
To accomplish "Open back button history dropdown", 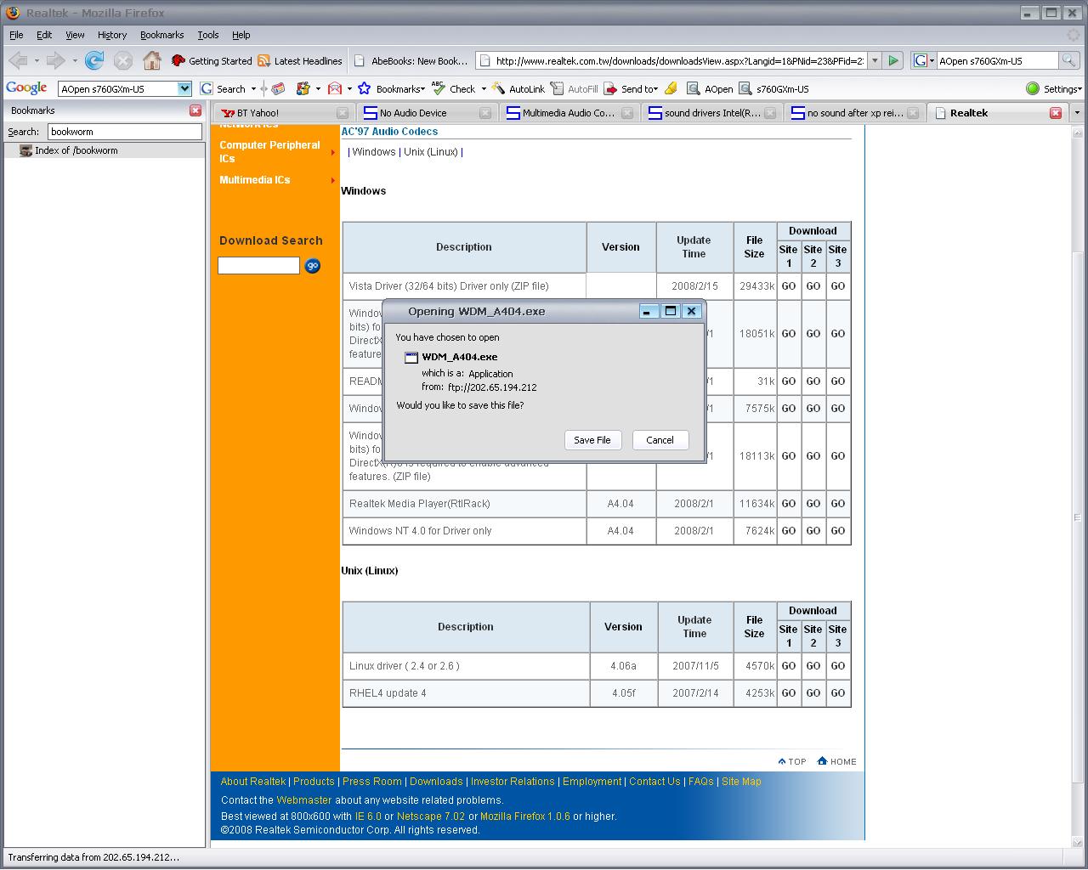I will pyautogui.click(x=37, y=61).
